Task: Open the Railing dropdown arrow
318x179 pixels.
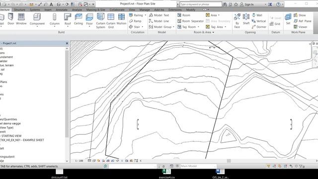Action: click(x=145, y=15)
